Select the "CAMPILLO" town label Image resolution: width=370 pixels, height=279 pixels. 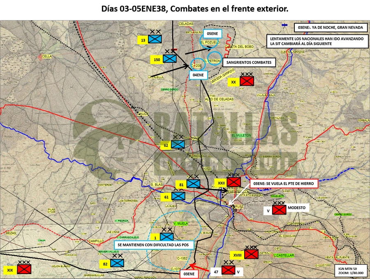coord(96,241)
